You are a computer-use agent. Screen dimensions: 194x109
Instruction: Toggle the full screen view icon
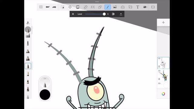coord(153,7)
